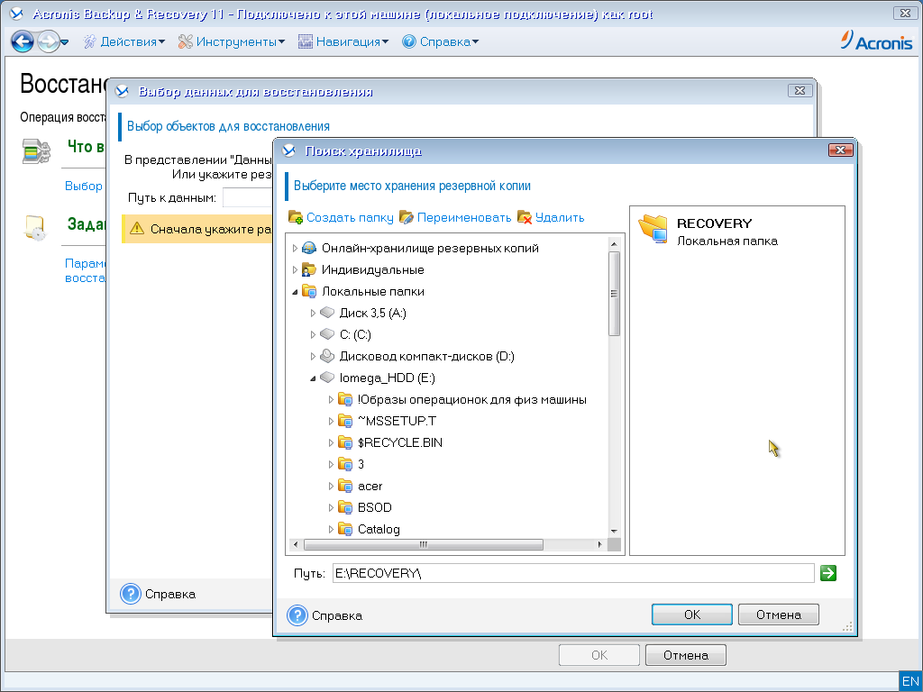Select the Catalog folder
The image size is (923, 692).
(x=379, y=530)
